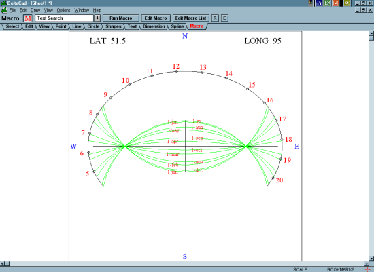The height and width of the screenshot is (272, 374).
Task: Open the PowerPoint shortcut in the Office bar
Action: point(335,3)
